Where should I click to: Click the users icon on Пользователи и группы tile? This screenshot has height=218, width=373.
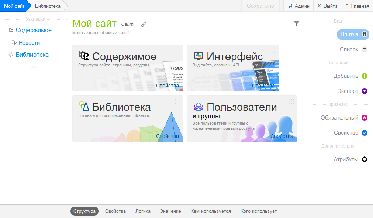[x=198, y=107]
